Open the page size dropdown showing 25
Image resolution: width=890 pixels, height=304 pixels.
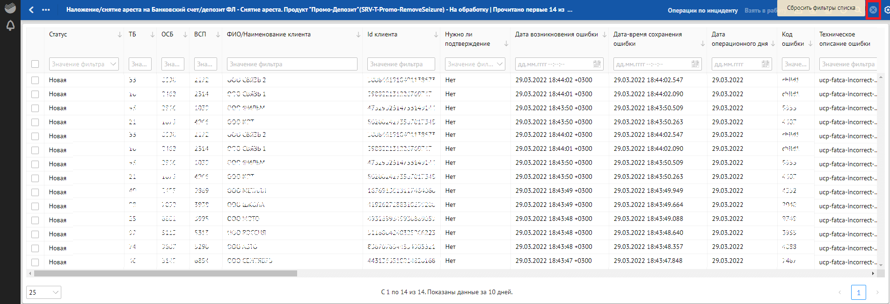44,292
